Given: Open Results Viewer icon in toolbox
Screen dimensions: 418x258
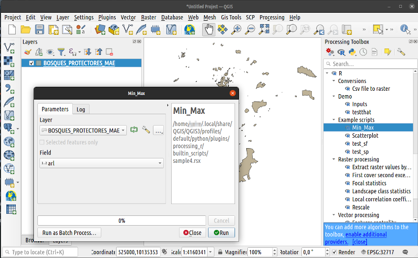Looking at the screenshot, I should (x=374, y=52).
